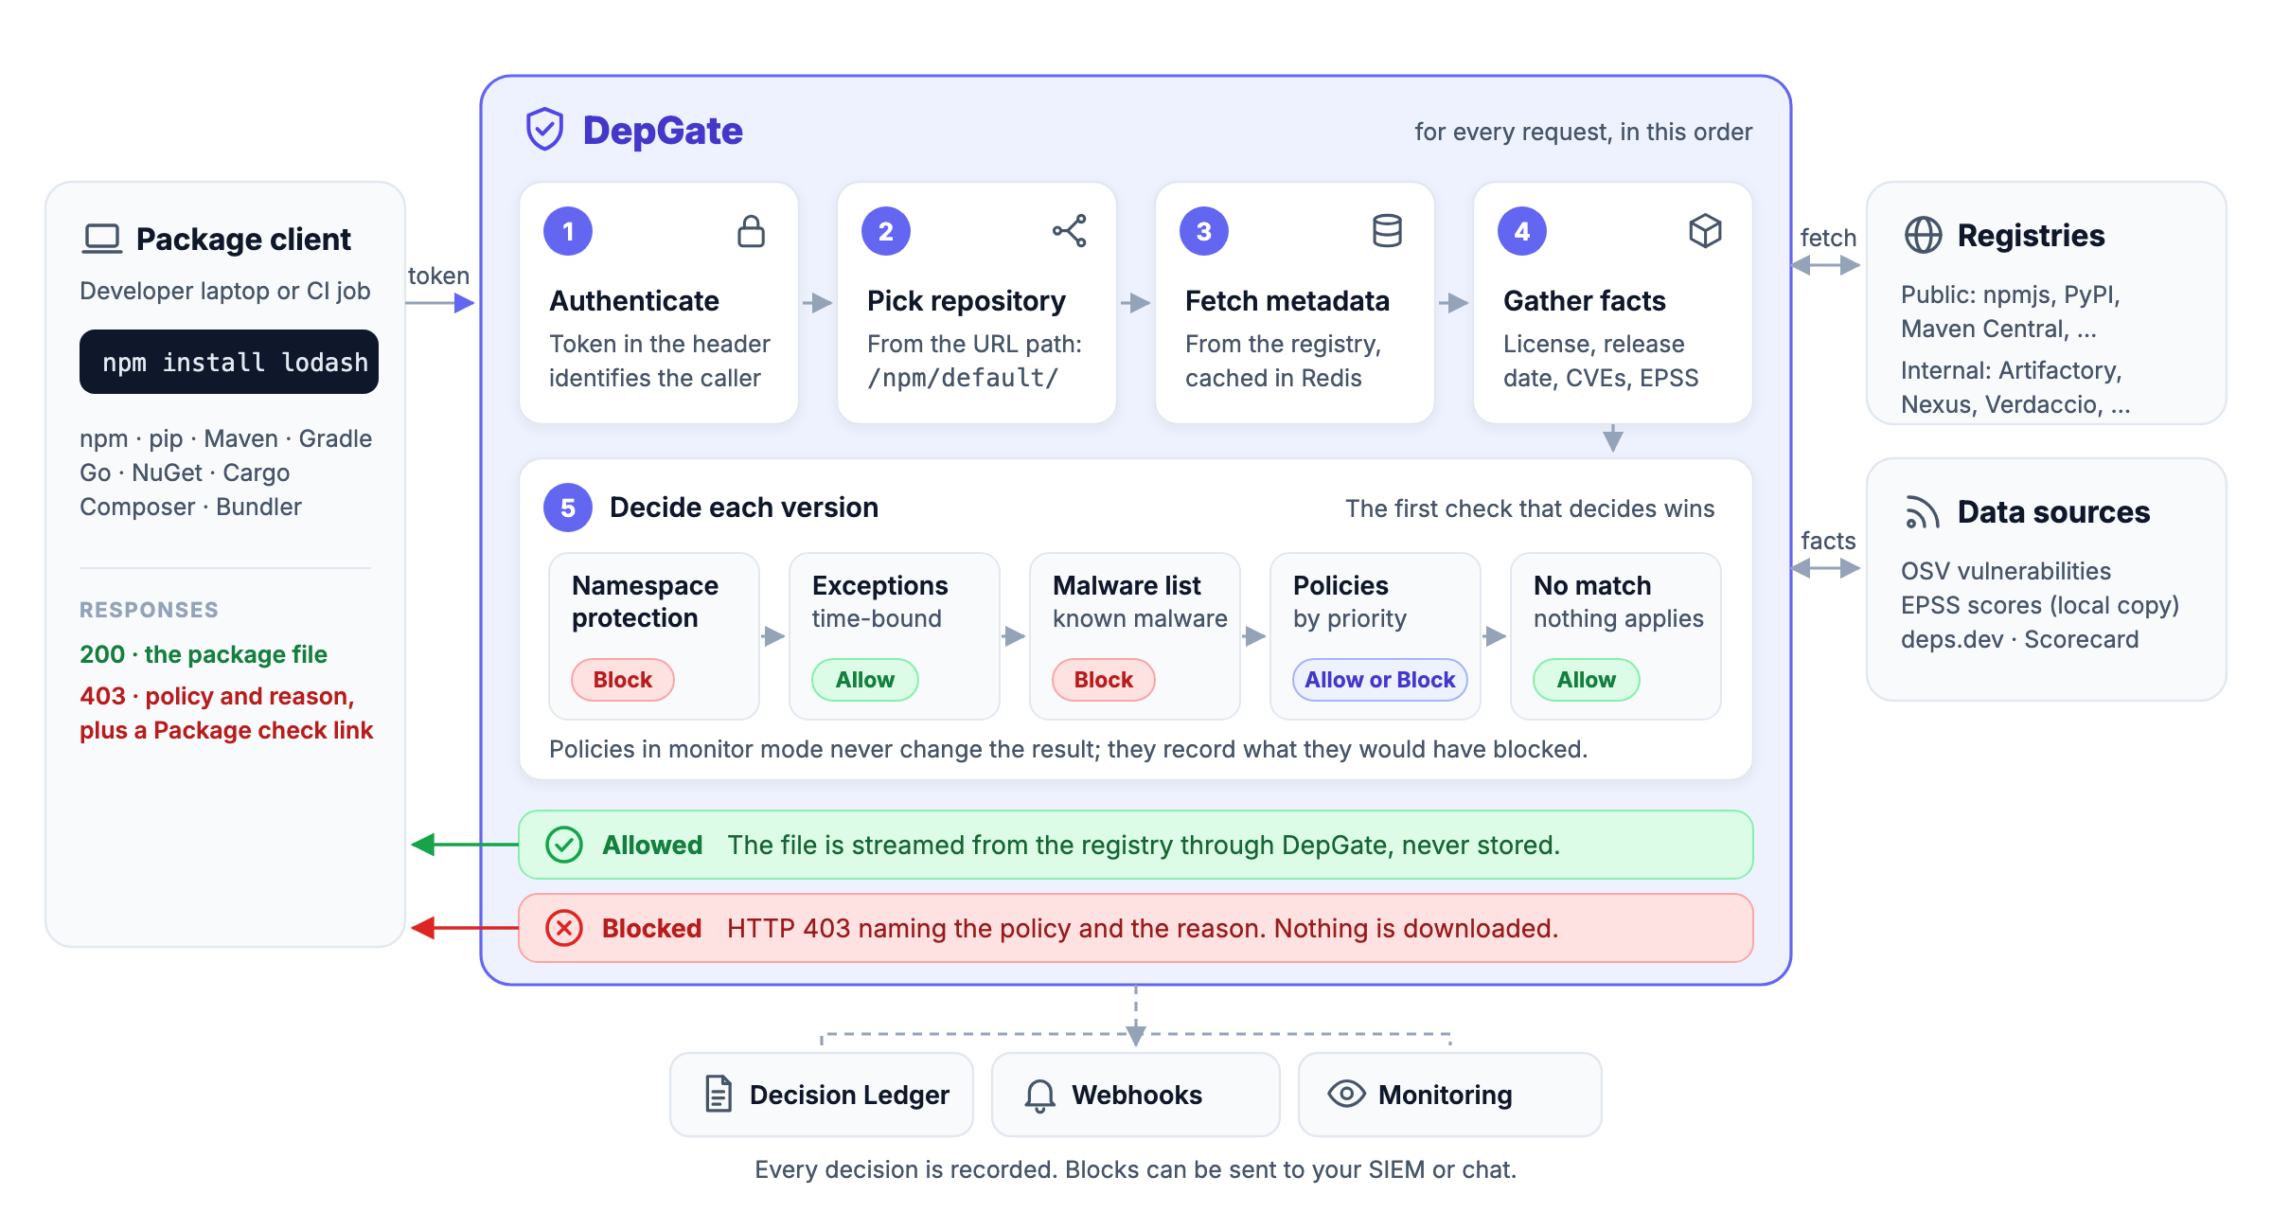Image resolution: width=2272 pixels, height=1212 pixels.
Task: Click the Block pill under Malware list
Action: (x=1104, y=680)
